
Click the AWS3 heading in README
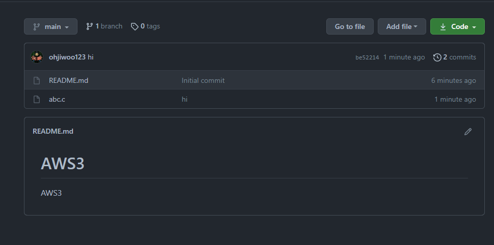pyautogui.click(x=63, y=163)
